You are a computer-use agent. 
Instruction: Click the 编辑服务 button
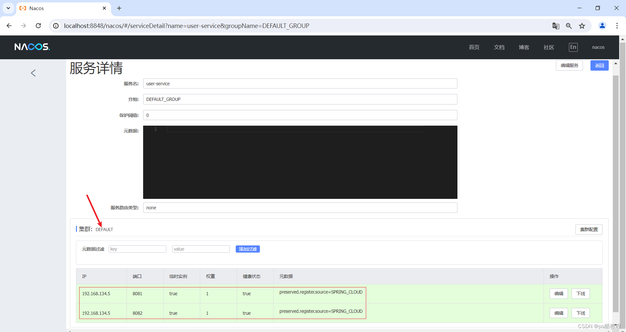point(569,65)
